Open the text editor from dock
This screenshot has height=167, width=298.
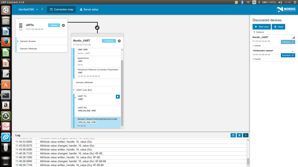[x=6, y=73]
